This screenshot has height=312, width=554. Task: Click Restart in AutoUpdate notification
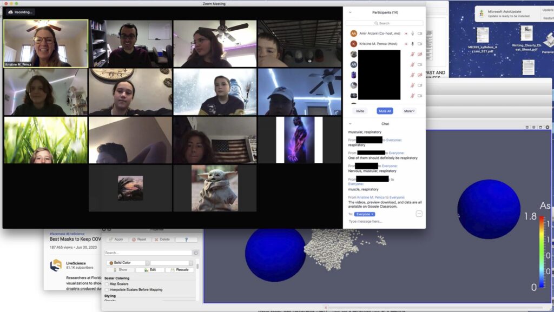pyautogui.click(x=549, y=18)
